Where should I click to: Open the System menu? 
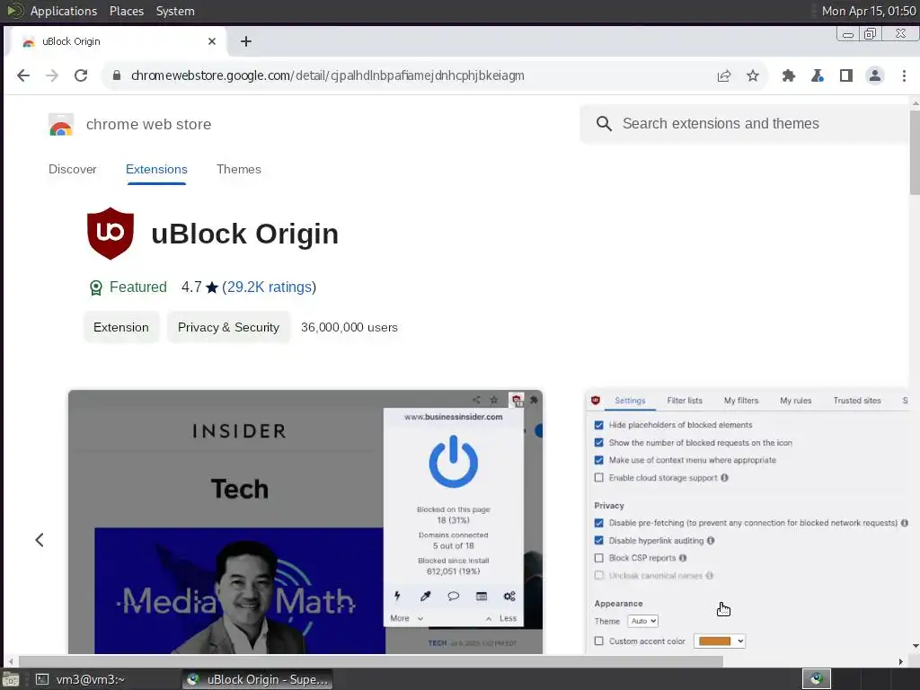click(x=175, y=11)
